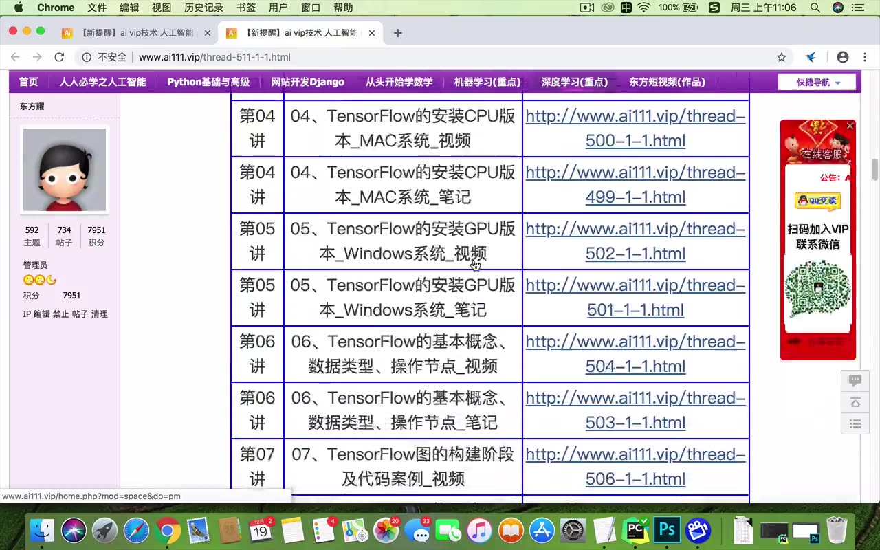Open the 首页 navigation item
Image resolution: width=880 pixels, height=550 pixels.
pyautogui.click(x=28, y=82)
